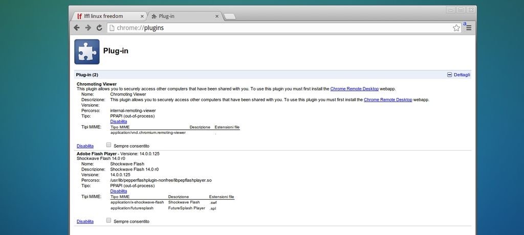Click Disabilita next to Chromoting Viewer's Sempre consentito checkbox
524x235 pixels.
coord(85,146)
